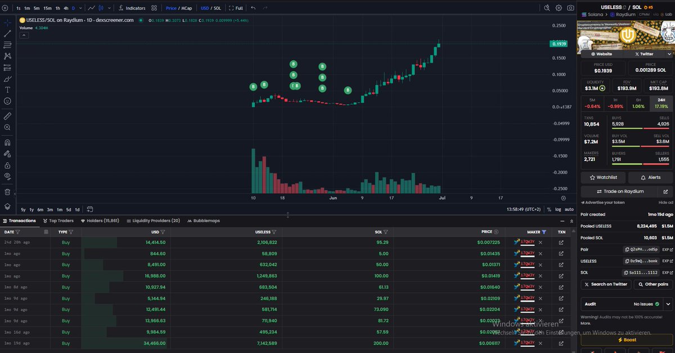The image size is (675, 353).
Task: Switch chart to MCap view
Action: (x=186, y=8)
